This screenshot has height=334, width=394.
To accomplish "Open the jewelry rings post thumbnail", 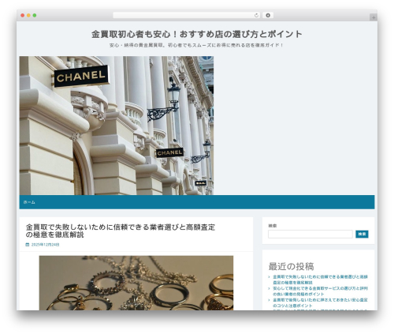I will point(136,283).
